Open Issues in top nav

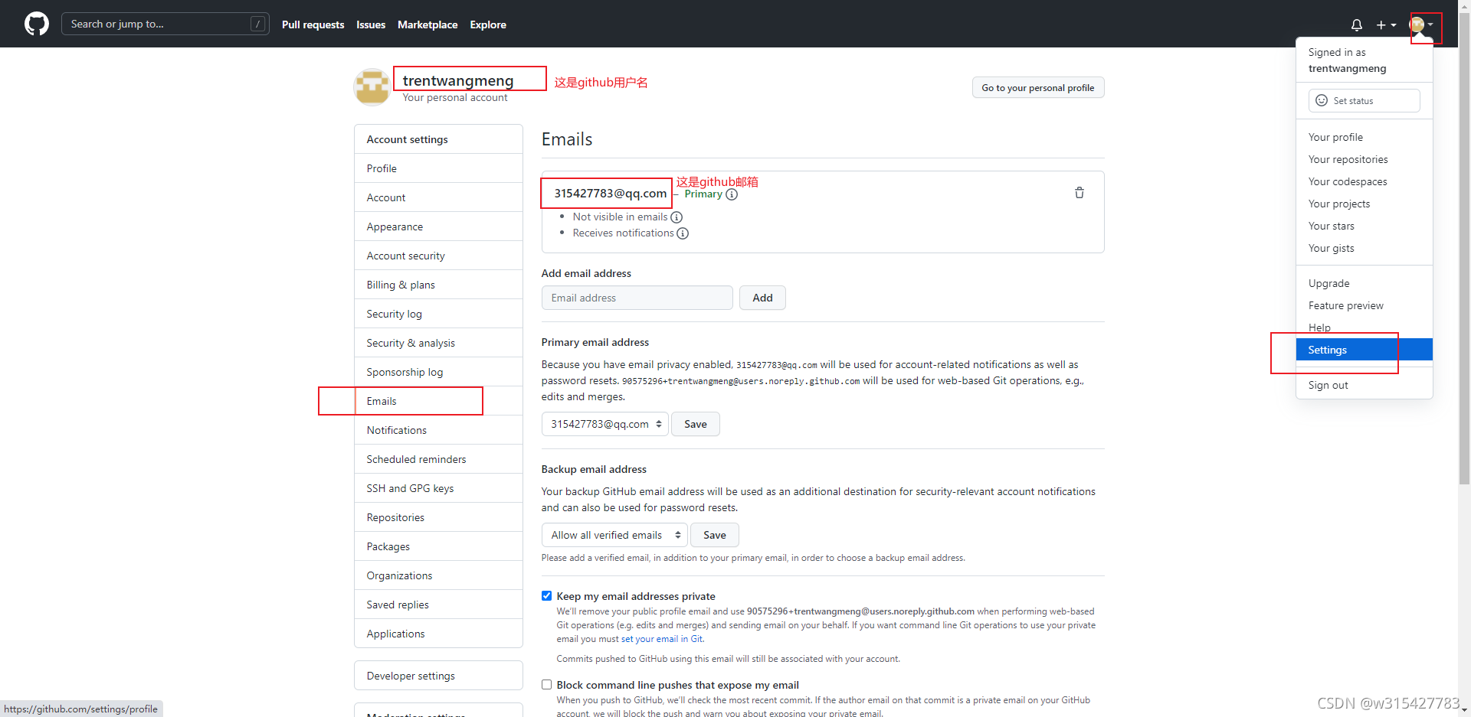[x=371, y=24]
